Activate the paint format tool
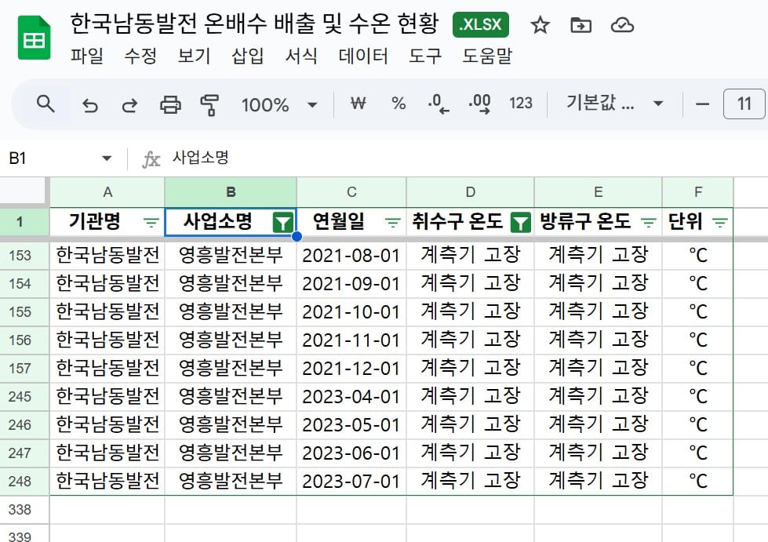The width and height of the screenshot is (768, 542). click(209, 104)
